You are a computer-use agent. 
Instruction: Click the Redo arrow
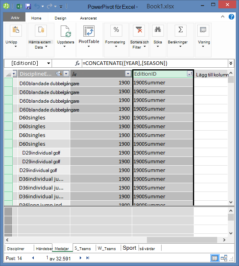[50, 6]
